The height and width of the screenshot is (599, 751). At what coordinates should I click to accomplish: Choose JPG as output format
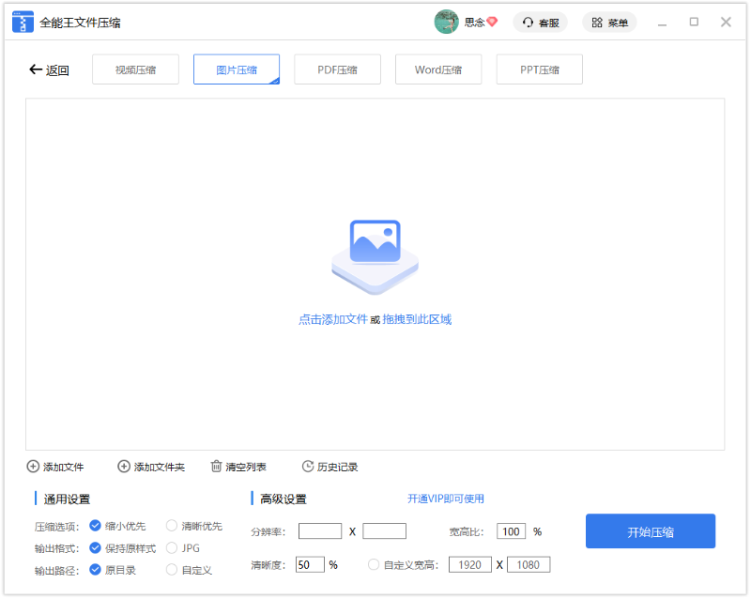(172, 547)
